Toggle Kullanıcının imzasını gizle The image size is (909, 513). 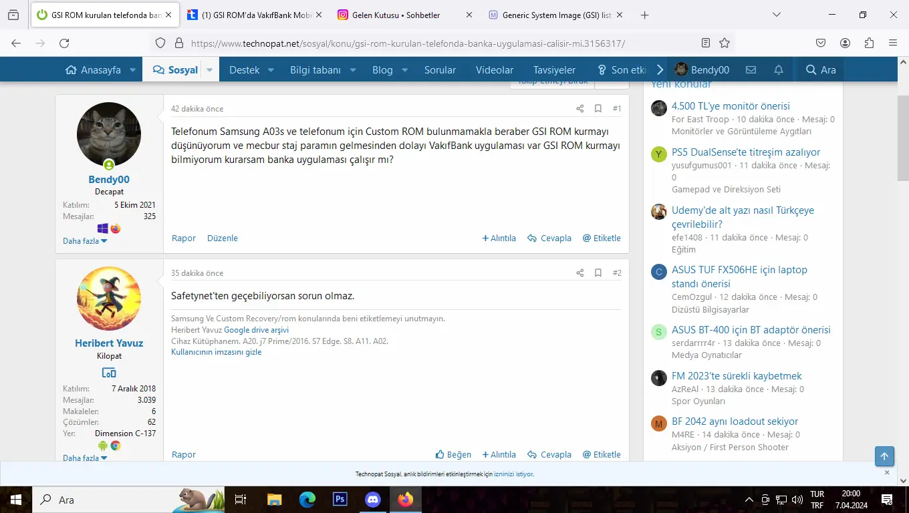pyautogui.click(x=217, y=352)
